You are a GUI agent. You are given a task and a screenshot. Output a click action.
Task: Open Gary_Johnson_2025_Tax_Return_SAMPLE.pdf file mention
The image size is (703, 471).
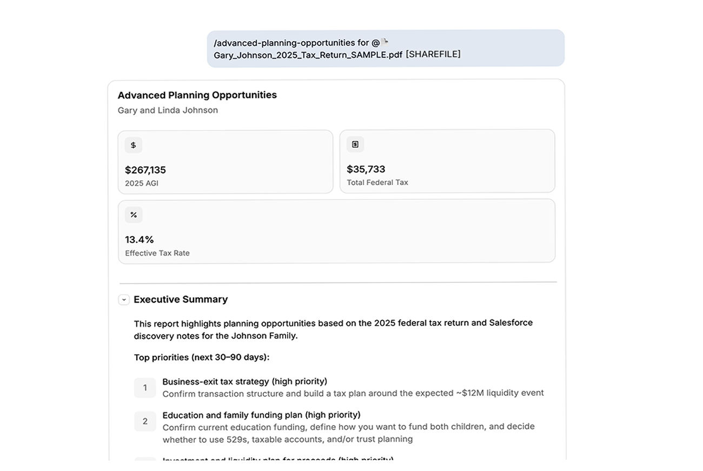coord(308,55)
